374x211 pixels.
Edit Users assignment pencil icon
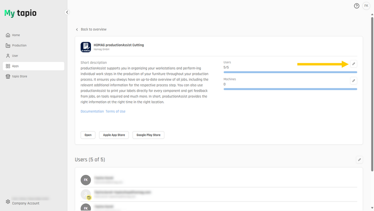[x=354, y=64]
